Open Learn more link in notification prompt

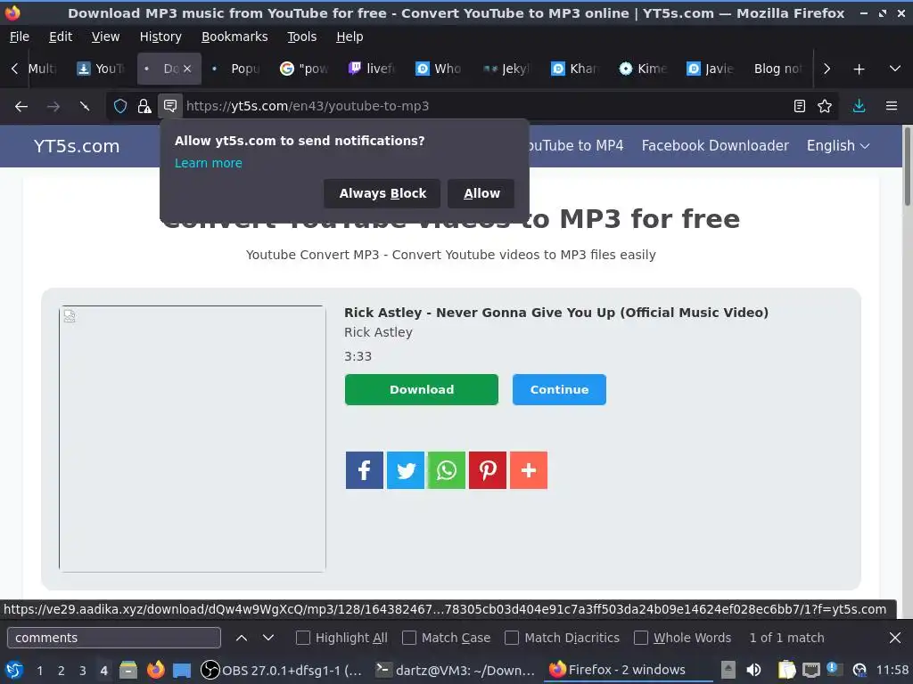(209, 164)
